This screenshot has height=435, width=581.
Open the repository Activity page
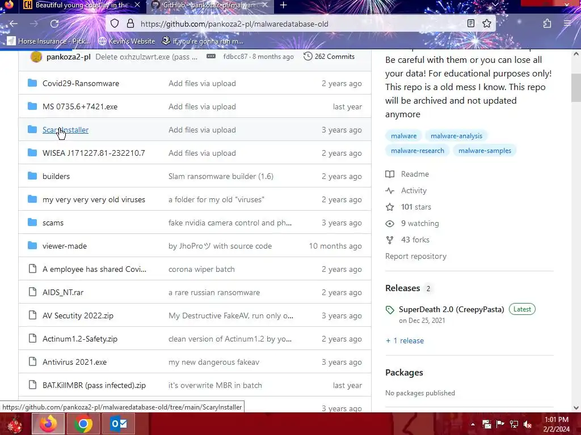pos(406,190)
